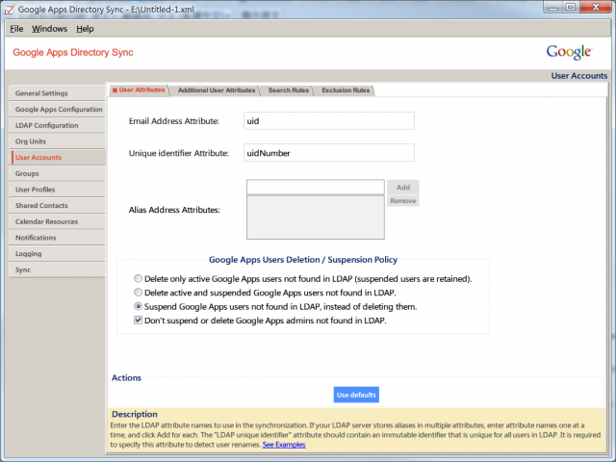Click the User Accounts heading at top right

click(x=579, y=76)
